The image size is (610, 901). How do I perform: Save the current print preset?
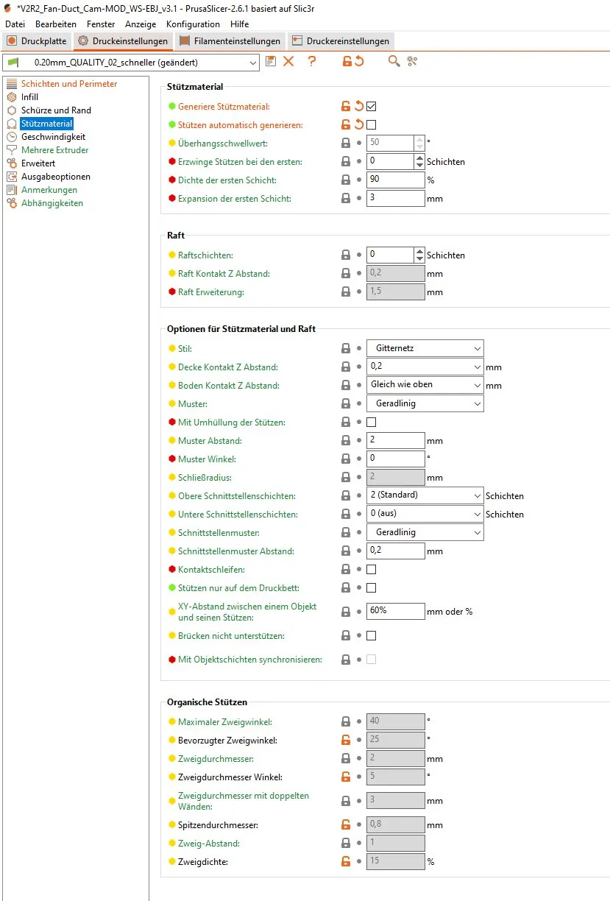pos(271,62)
